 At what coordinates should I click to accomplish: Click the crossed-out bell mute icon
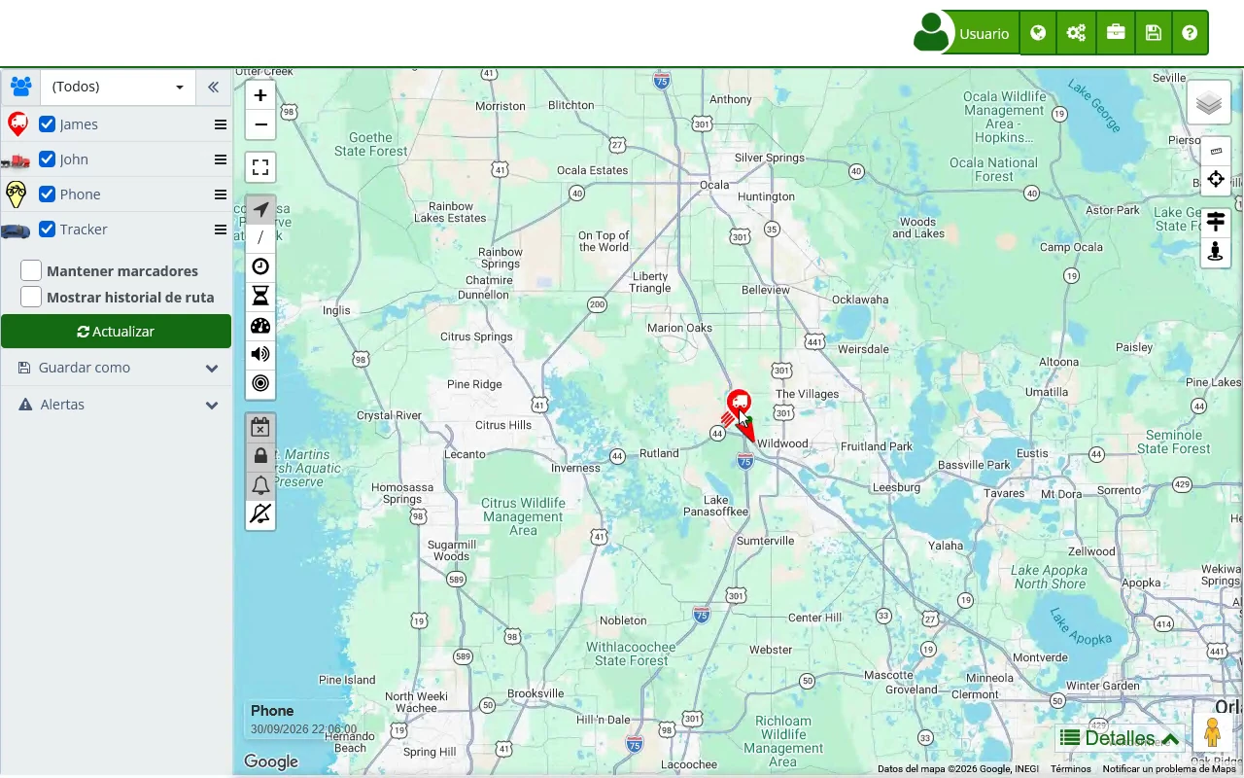(260, 513)
